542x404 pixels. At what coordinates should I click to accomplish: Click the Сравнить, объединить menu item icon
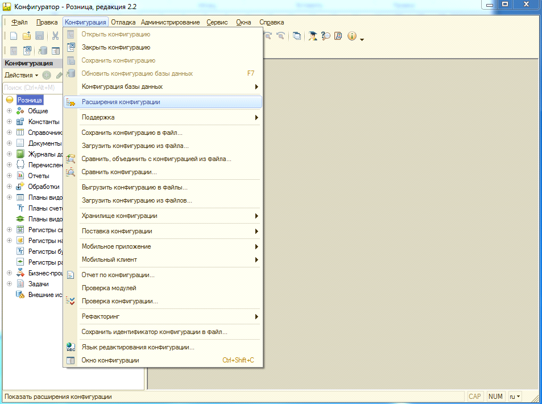(71, 159)
